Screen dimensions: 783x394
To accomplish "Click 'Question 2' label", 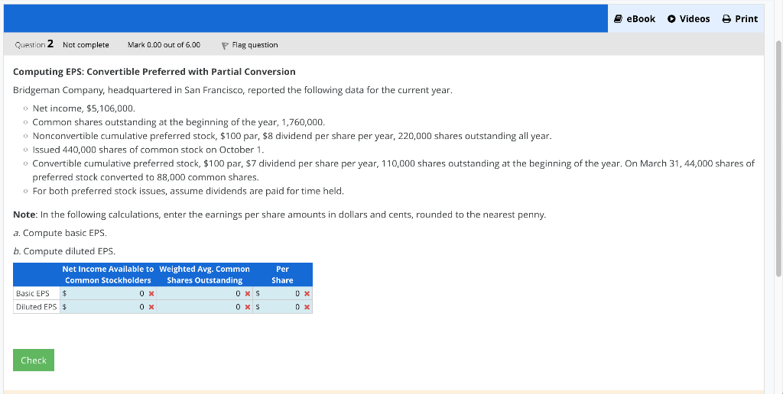I will pyautogui.click(x=34, y=44).
